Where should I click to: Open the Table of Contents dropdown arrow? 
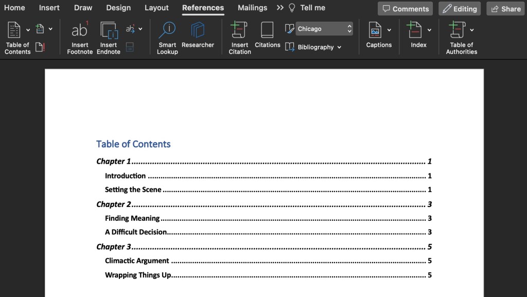click(28, 30)
